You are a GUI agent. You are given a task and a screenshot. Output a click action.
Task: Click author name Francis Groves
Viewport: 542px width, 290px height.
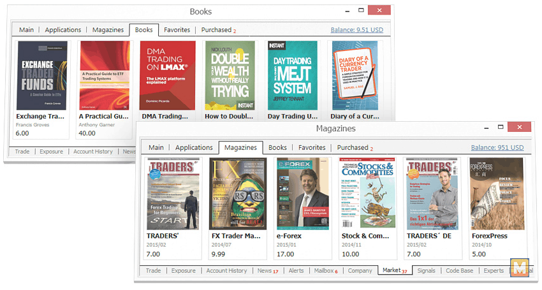pyautogui.click(x=33, y=125)
